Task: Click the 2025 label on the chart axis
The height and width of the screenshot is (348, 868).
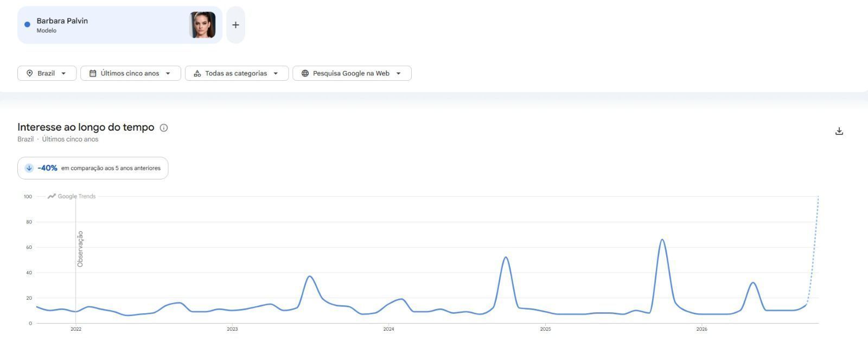Action: click(545, 329)
